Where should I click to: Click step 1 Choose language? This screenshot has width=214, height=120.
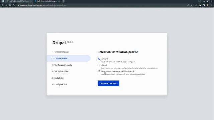[61, 52]
